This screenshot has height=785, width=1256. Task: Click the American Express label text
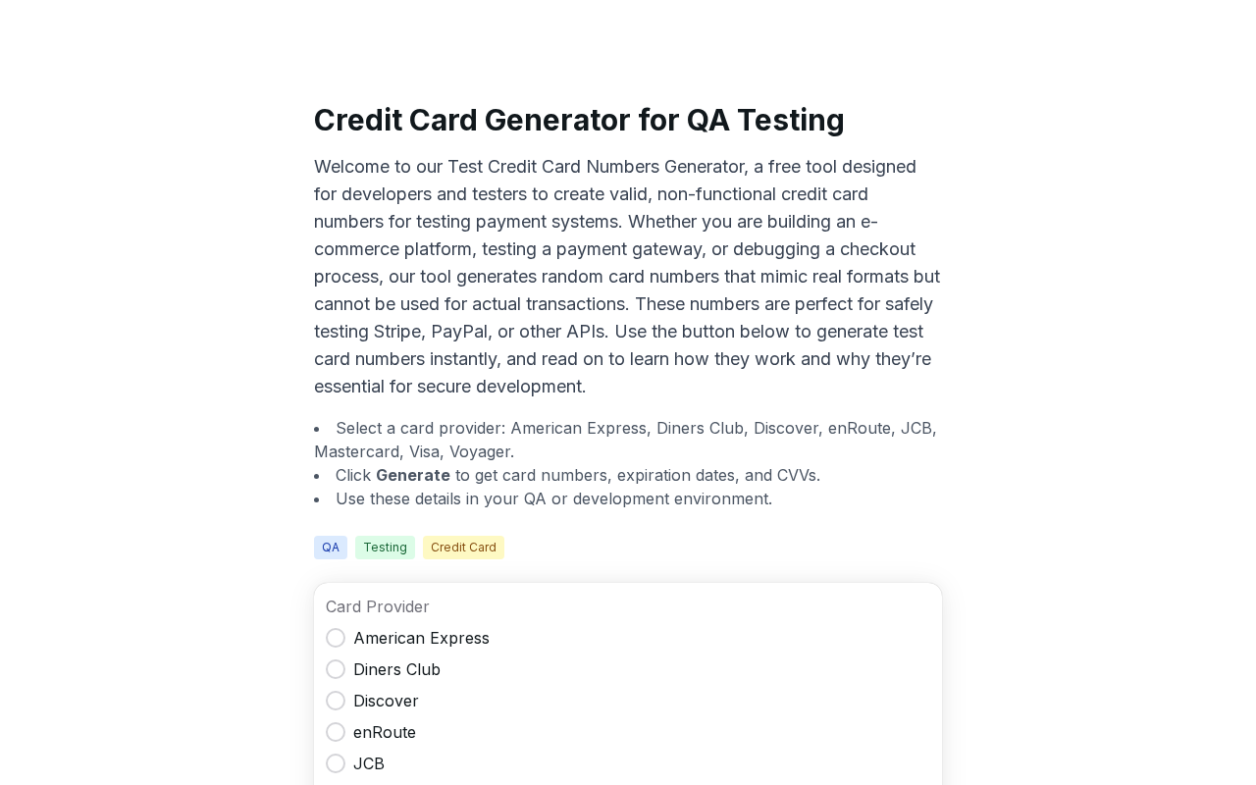[x=421, y=638]
